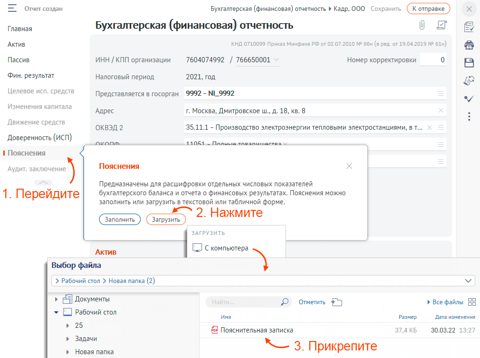Viewport: 480px width, 358px height.
Task: Open Движение средств section
Action: click(36, 122)
